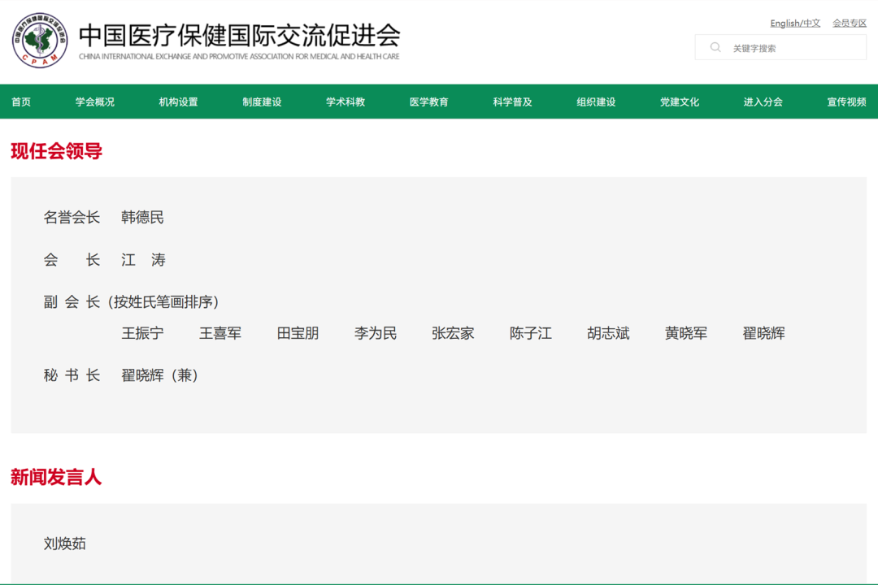Open the 科学普及 menu item
The width and height of the screenshot is (878, 585).
[512, 102]
